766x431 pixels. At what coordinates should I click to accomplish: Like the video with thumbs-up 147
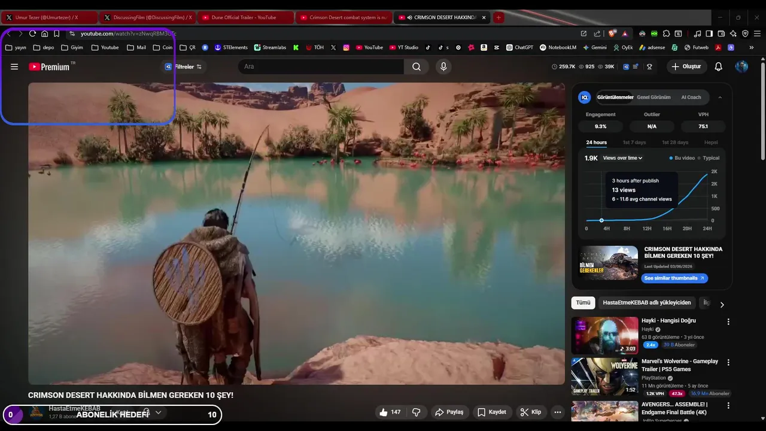[390, 412]
